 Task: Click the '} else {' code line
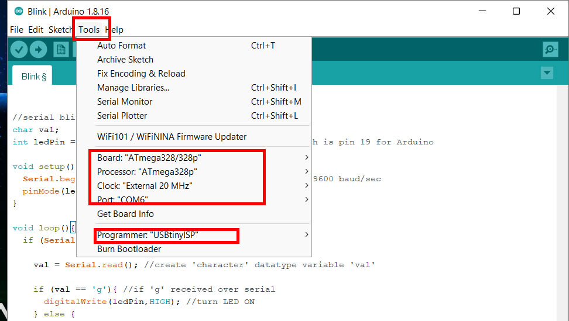click(x=54, y=314)
